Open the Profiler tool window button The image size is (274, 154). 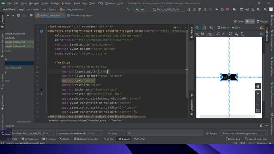[x=139, y=139]
